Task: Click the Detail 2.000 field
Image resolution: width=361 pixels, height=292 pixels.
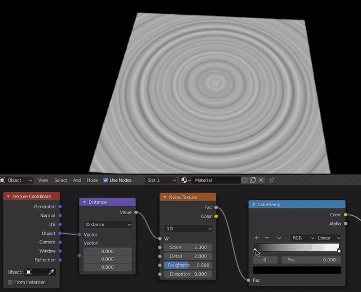Action: (188, 256)
